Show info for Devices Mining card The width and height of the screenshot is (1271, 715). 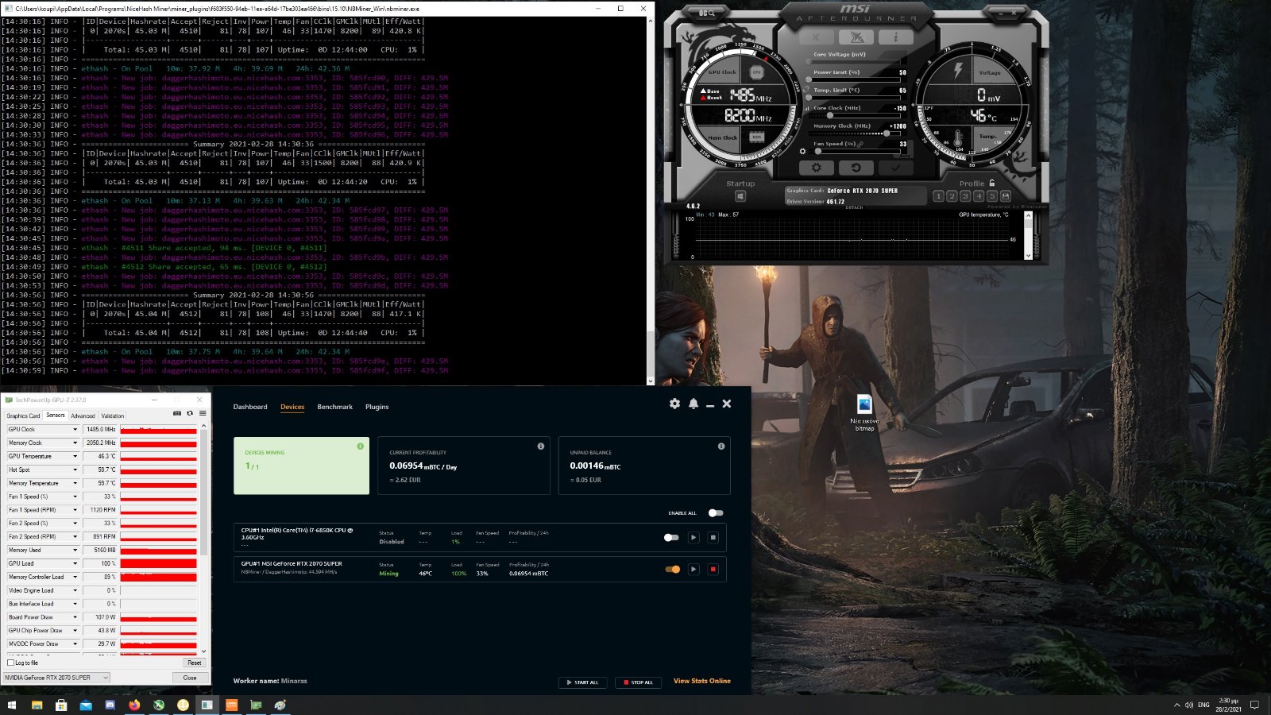[360, 446]
